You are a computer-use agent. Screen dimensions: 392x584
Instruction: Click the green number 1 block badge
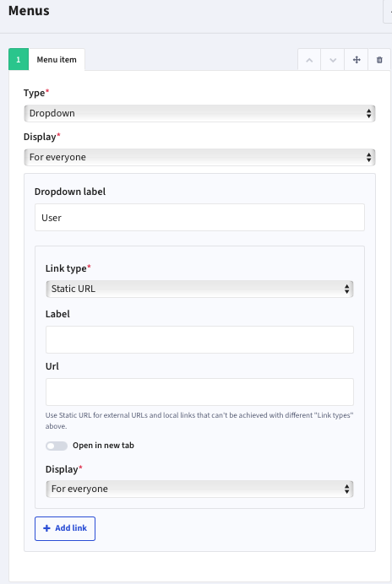[x=19, y=59]
